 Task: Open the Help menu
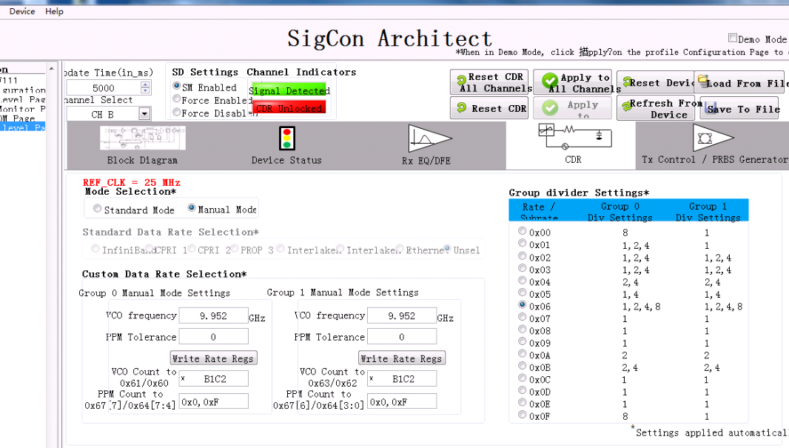coord(54,11)
